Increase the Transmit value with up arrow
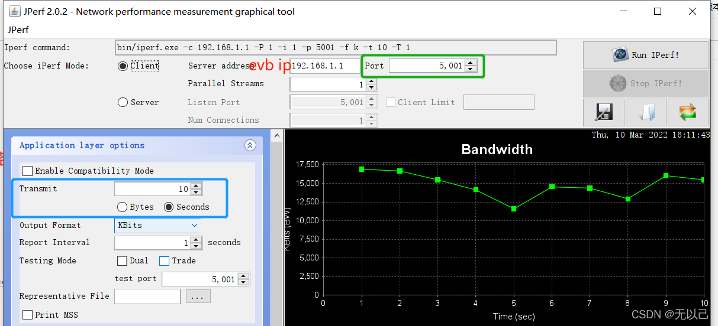 point(197,185)
